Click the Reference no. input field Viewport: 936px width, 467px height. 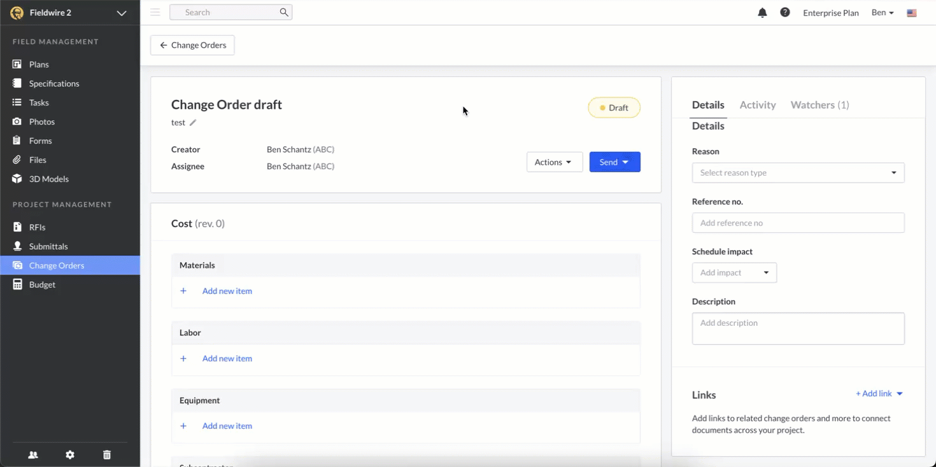coord(798,223)
